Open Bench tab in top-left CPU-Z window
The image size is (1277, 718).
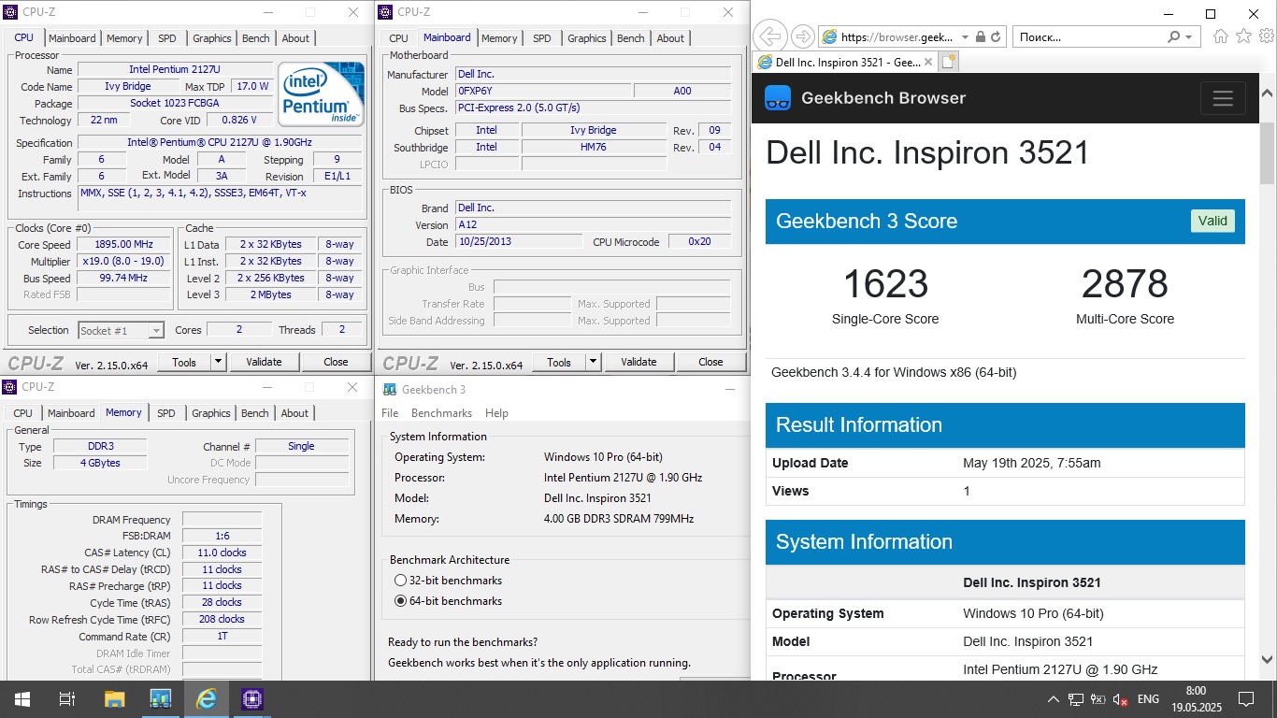[256, 38]
